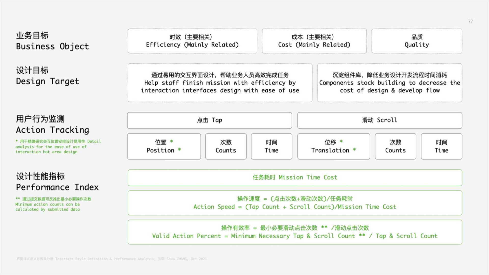Click the Valid Action Percent formula box
Viewport: 489px width, 275px height.
click(x=295, y=232)
